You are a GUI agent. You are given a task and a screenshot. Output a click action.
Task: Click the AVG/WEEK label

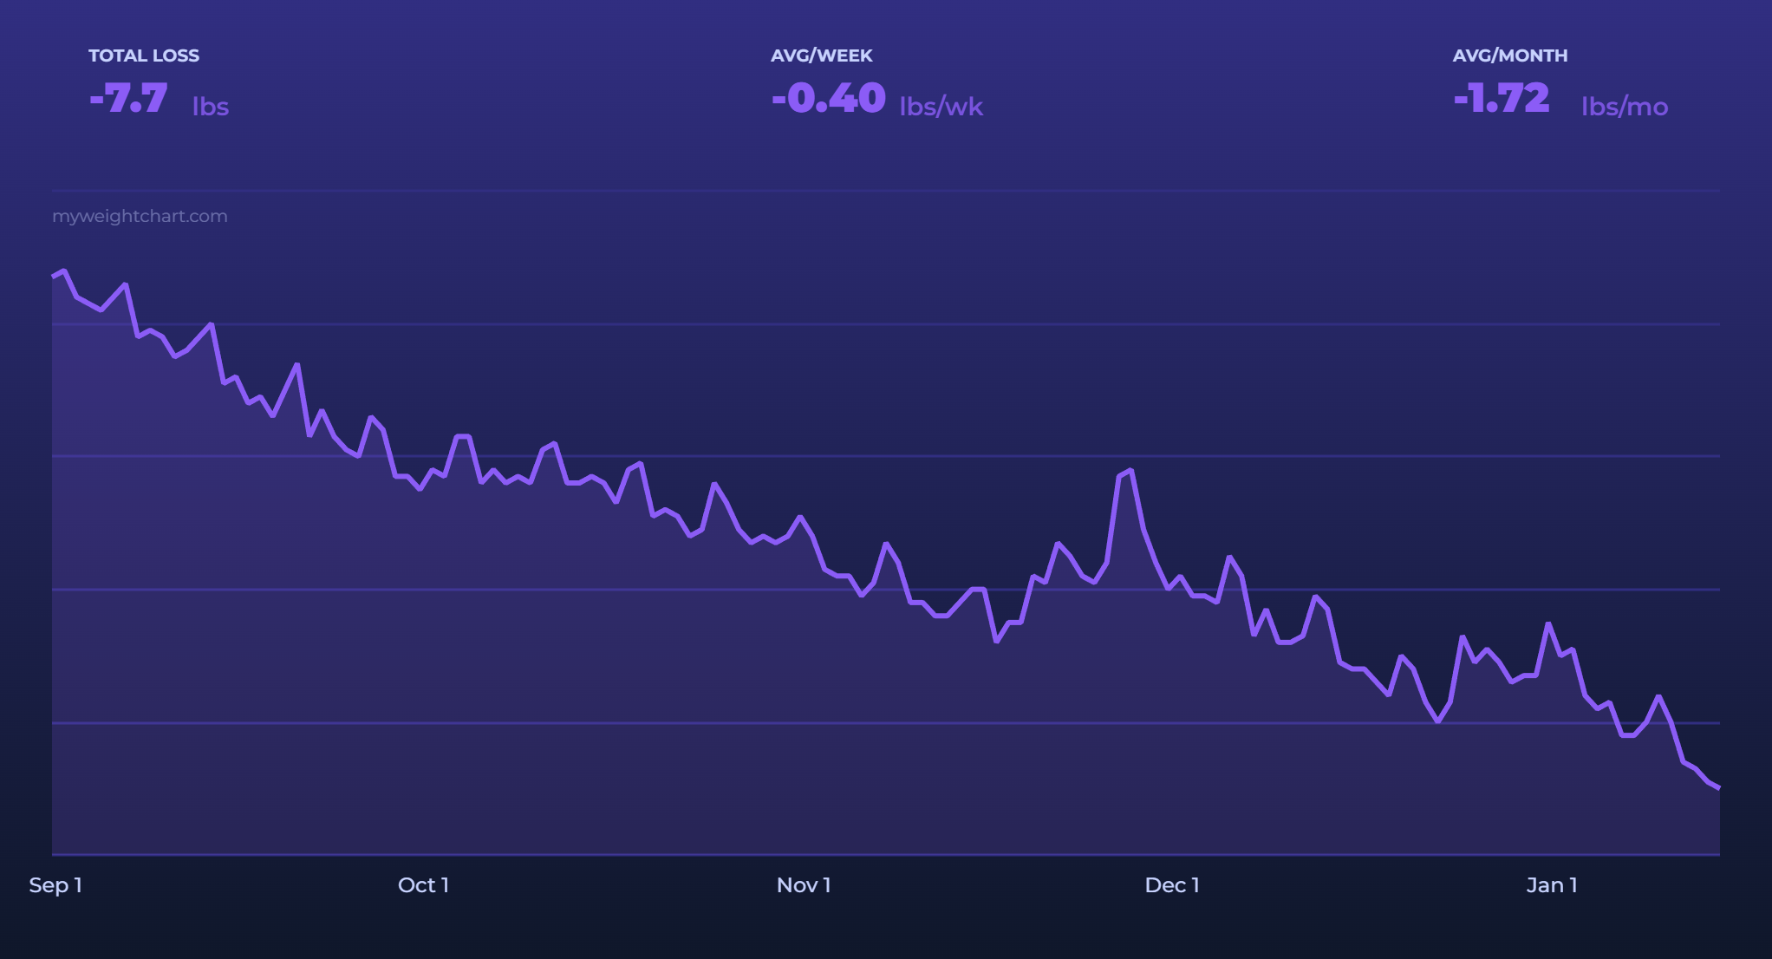pyautogui.click(x=821, y=55)
